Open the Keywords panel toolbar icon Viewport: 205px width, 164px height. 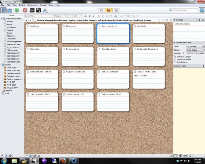32,10
